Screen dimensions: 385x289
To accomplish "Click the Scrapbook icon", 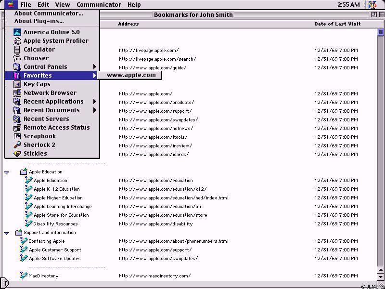I will [x=17, y=136].
